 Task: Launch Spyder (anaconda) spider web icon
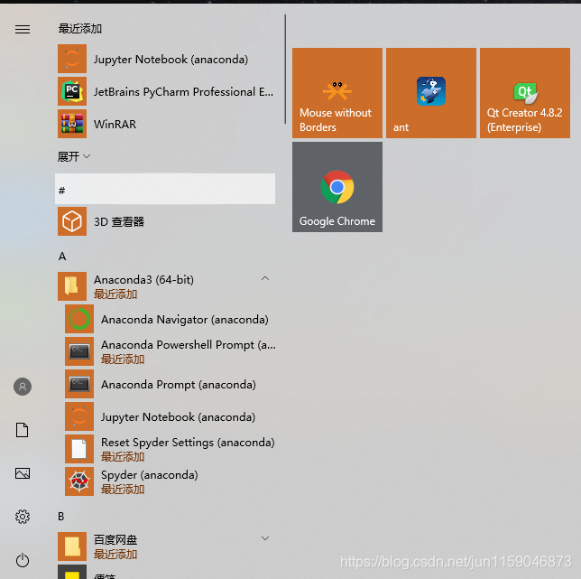pyautogui.click(x=79, y=481)
